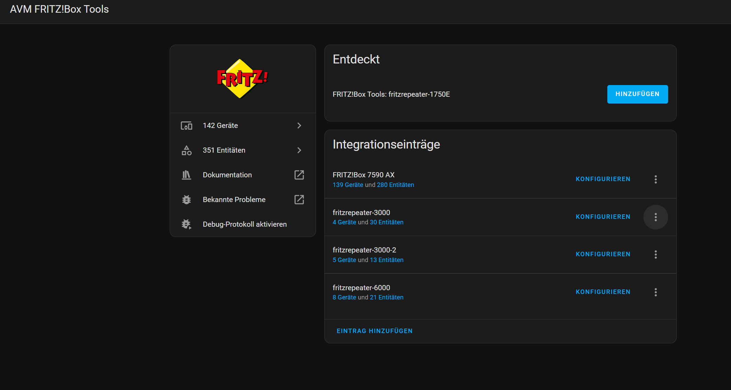Select the FRITZ!Box 7590 AX entry title
Image resolution: width=731 pixels, height=390 pixels.
363,175
